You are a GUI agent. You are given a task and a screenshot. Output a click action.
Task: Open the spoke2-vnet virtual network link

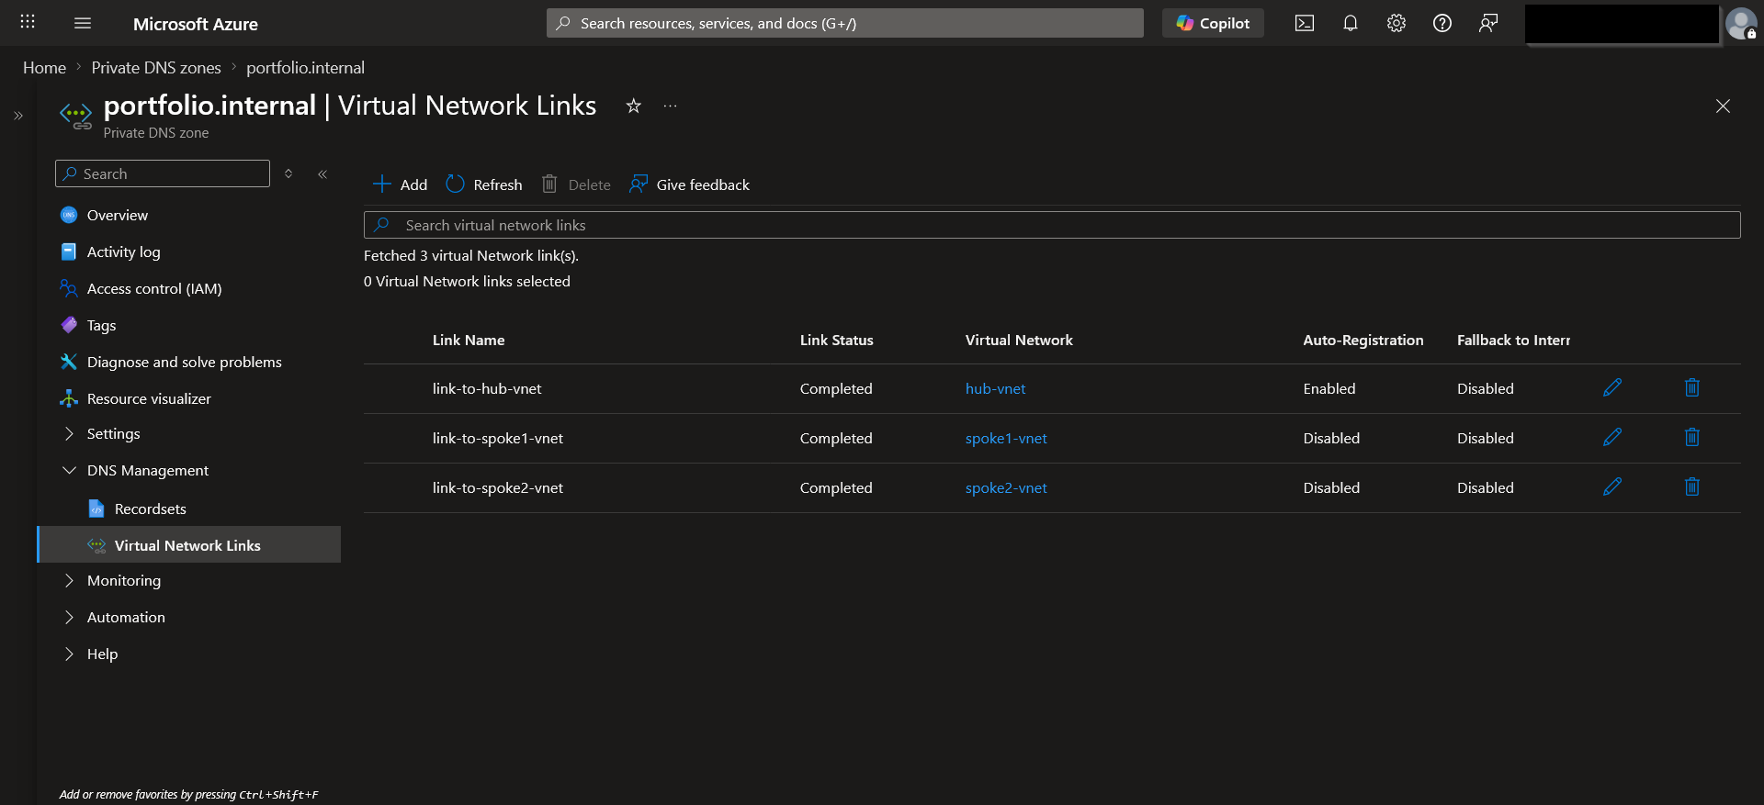(x=1006, y=487)
